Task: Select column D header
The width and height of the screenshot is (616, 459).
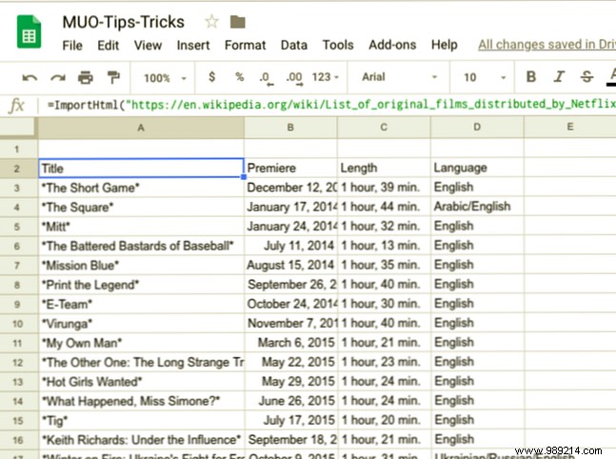Action: tap(477, 128)
